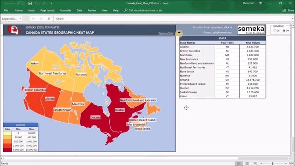Screen dimensions: 295x166
Task: Open the Review tab
Action: (92, 10)
